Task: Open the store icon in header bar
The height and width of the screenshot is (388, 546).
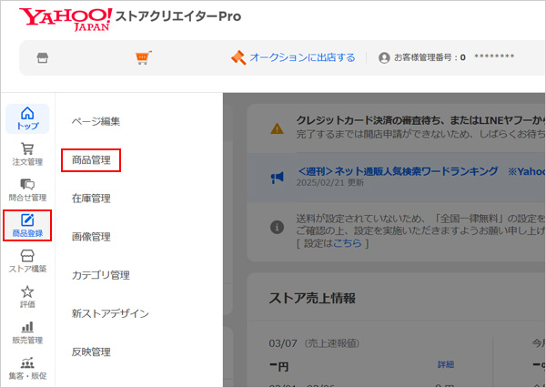Action: (43, 57)
